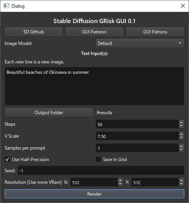
Task: Expand the Image Model Default dropdown
Action: pyautogui.click(x=140, y=43)
